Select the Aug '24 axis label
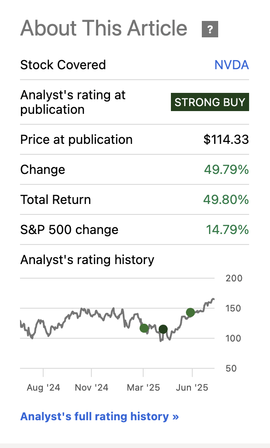270x448 pixels. (x=43, y=387)
